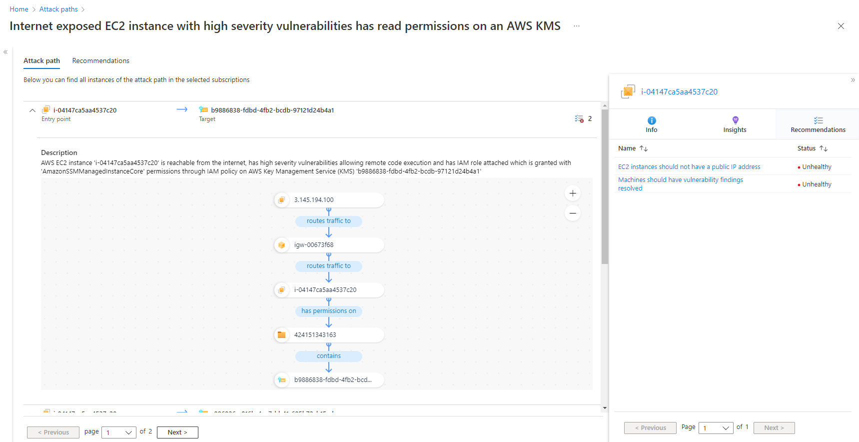The height and width of the screenshot is (442, 859).
Task: Click the ellipsis more options icon
Action: (577, 26)
